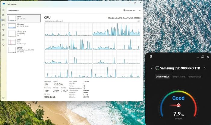Select Disk 0 (C:) in the performance list

24,34
